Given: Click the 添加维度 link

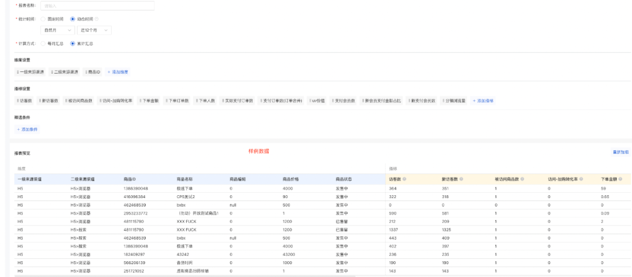Looking at the screenshot, I should tap(118, 72).
